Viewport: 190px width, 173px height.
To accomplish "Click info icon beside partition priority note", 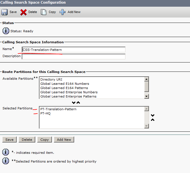I will tap(6, 161).
